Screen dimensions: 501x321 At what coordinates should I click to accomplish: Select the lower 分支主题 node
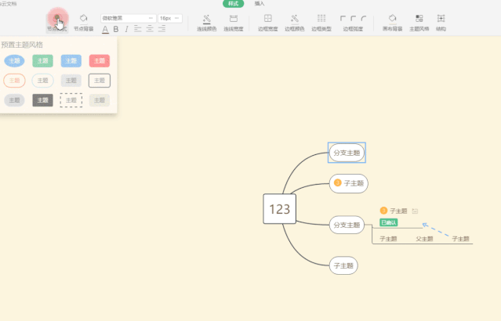(347, 225)
